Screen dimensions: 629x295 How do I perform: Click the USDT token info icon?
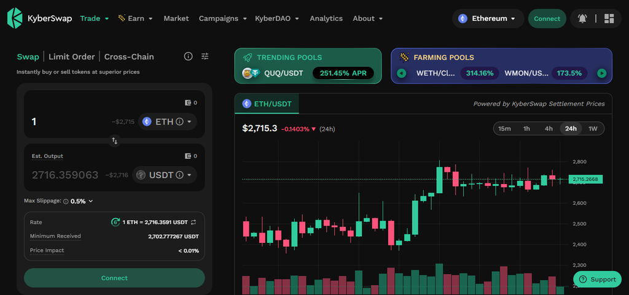coord(180,175)
